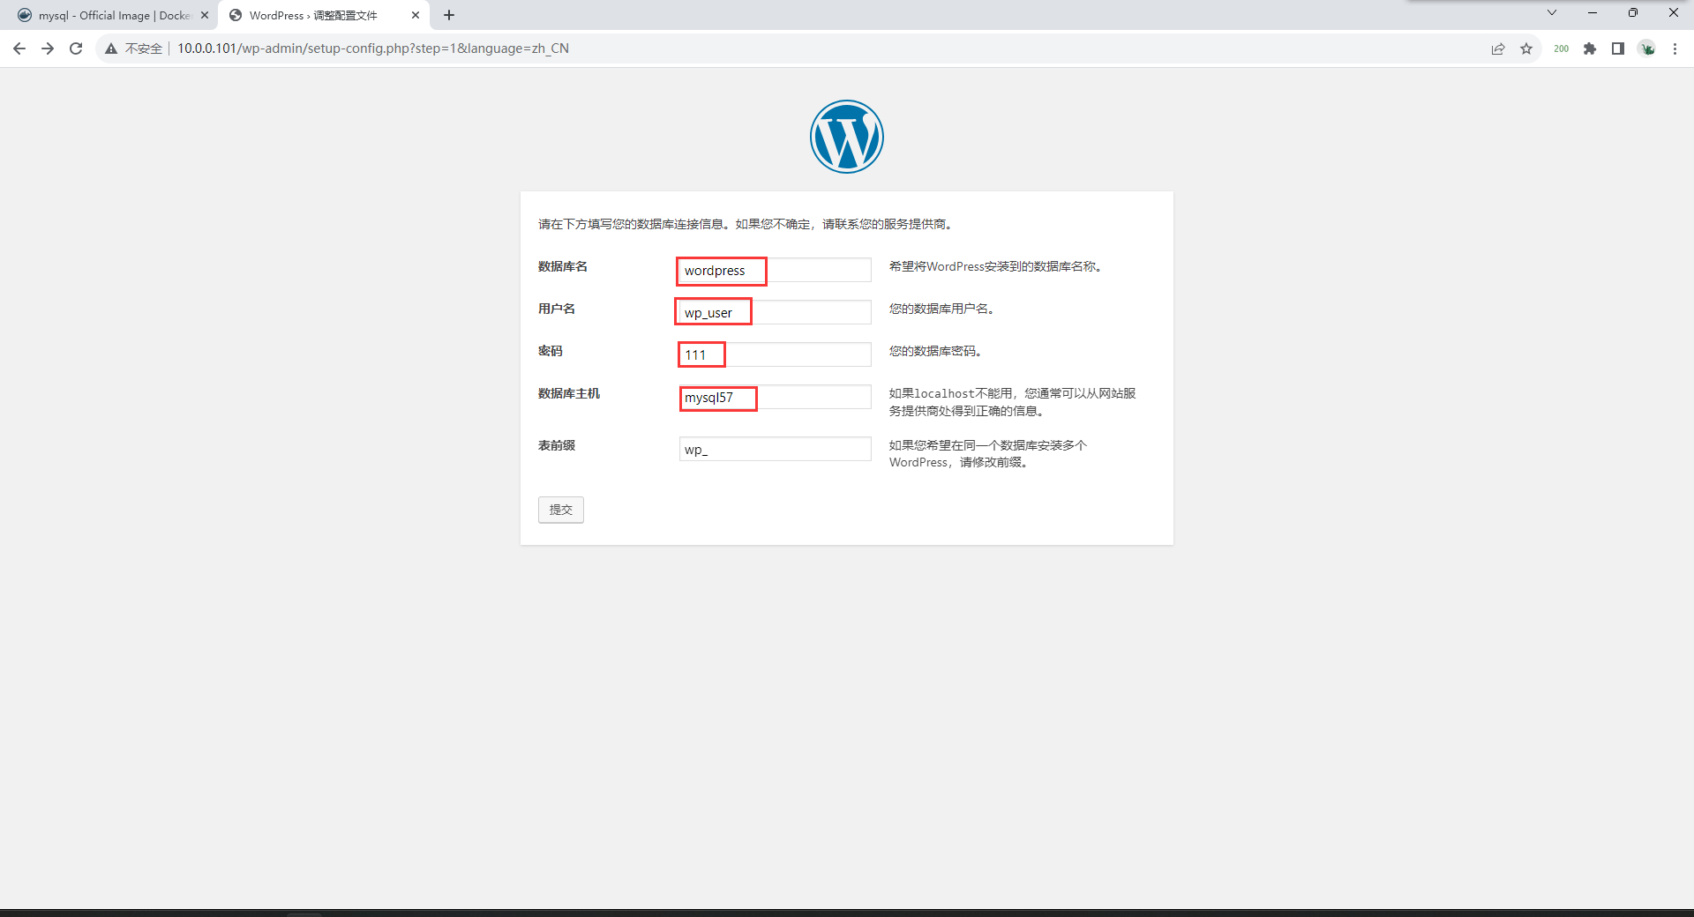The height and width of the screenshot is (917, 1694).
Task: Click the not-secure warning icon
Action: point(111,48)
